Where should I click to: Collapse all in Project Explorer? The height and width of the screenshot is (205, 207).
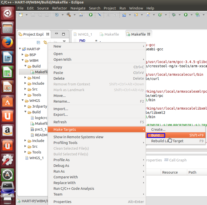[38, 42]
